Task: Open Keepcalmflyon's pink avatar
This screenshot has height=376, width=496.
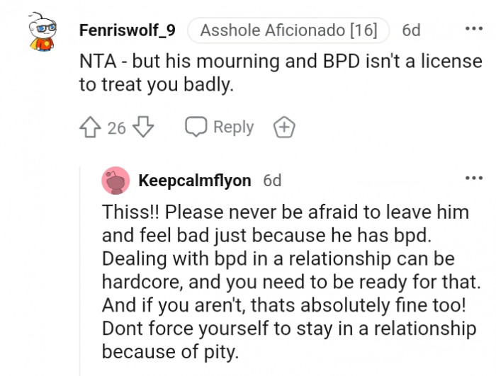Action: 115,181
